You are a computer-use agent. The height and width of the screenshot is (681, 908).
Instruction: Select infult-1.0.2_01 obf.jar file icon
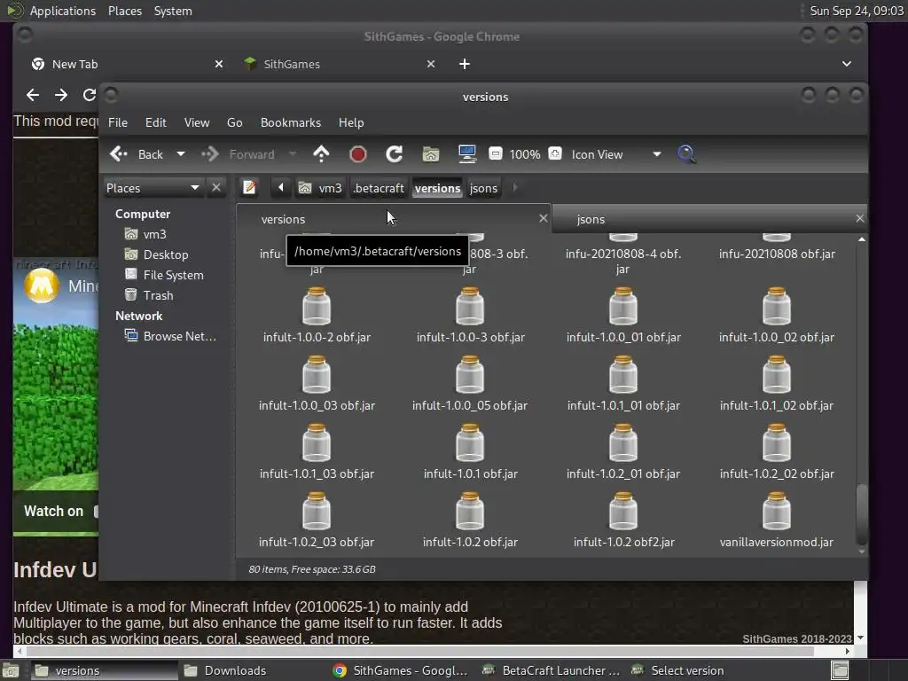click(623, 443)
